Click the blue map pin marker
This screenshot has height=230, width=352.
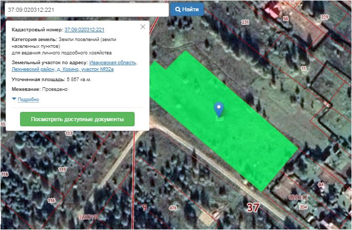click(x=219, y=108)
